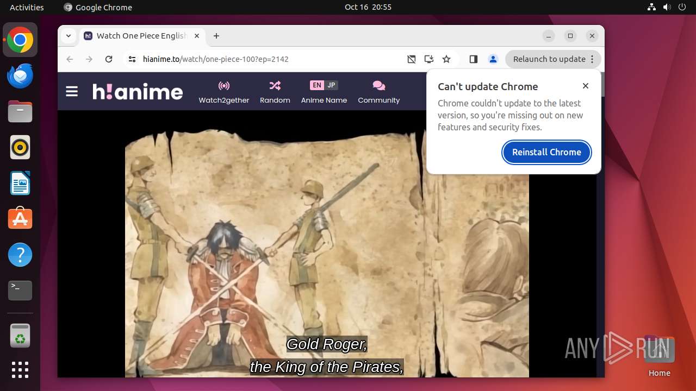Open Ubuntu Software from the dock
Screen dimensions: 696x391
click(20, 219)
